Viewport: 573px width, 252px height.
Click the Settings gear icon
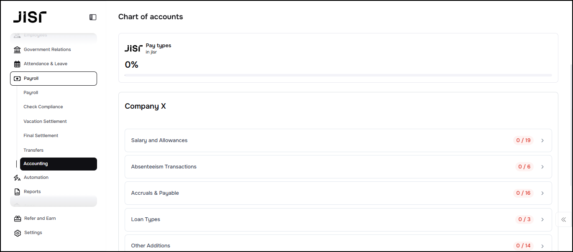coord(17,233)
